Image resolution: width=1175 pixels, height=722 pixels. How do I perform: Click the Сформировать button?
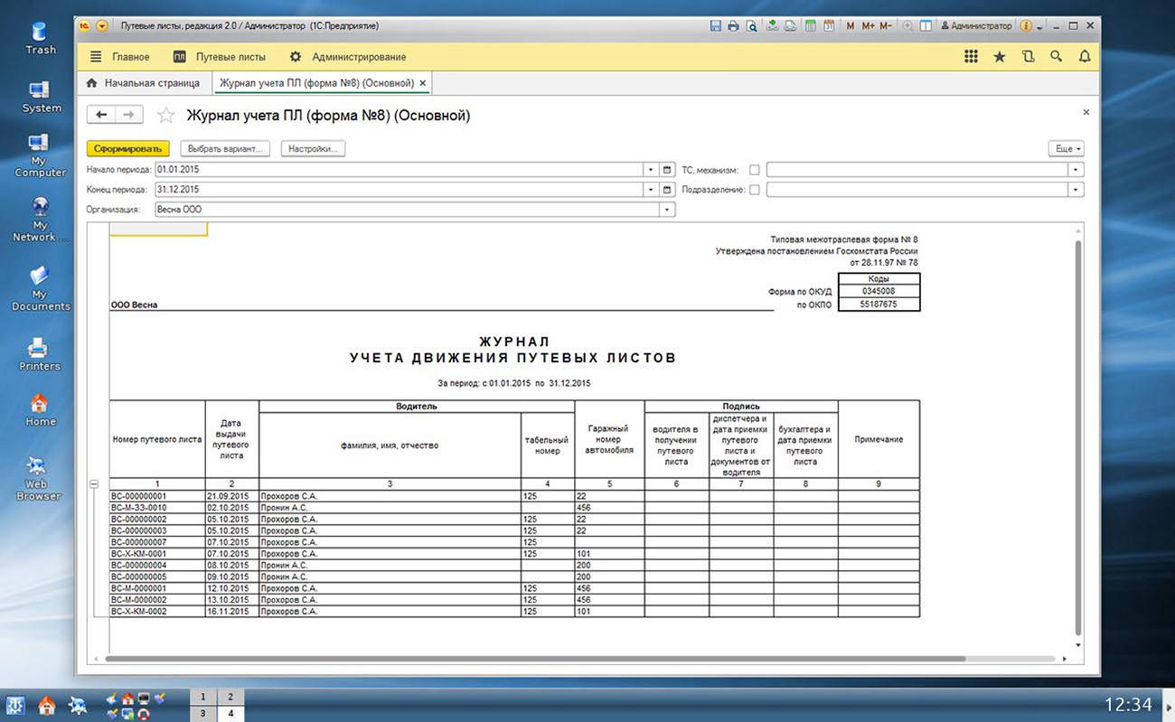127,149
